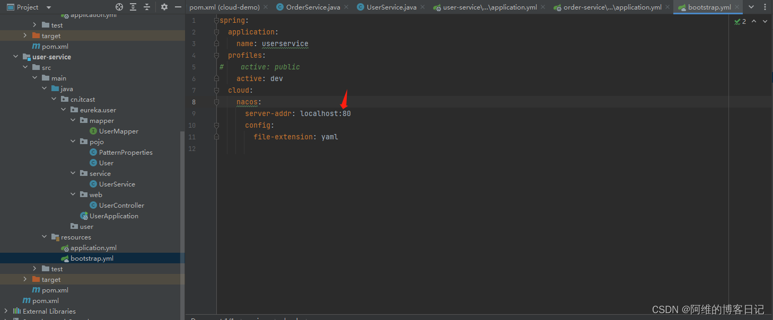Open the Project view mode dropdown
This screenshot has width=773, height=320.
tap(48, 7)
